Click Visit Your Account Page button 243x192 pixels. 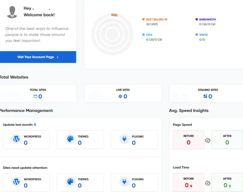(38, 57)
